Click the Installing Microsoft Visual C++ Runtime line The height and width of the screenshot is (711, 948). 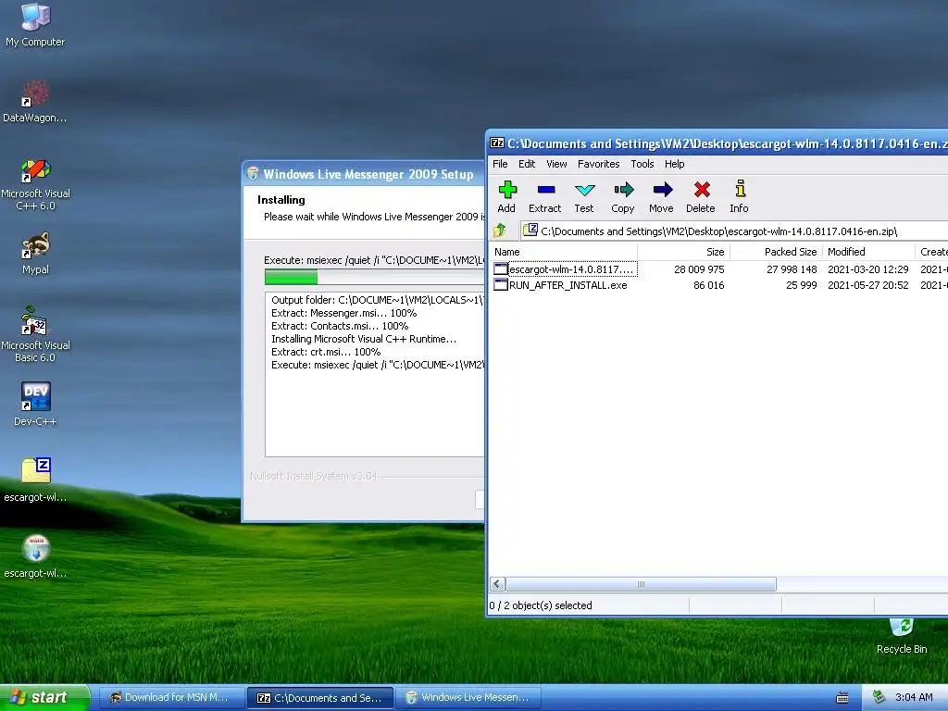point(363,339)
